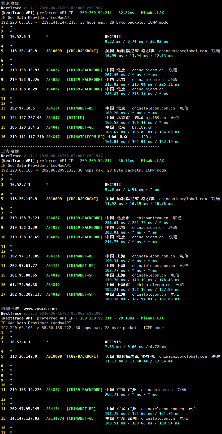The height and width of the screenshot is (434, 222).
Task: Click the 281.64 ms latency value
Action: tap(115, 223)
